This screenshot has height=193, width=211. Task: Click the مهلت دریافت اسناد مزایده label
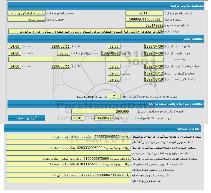(x=154, y=119)
